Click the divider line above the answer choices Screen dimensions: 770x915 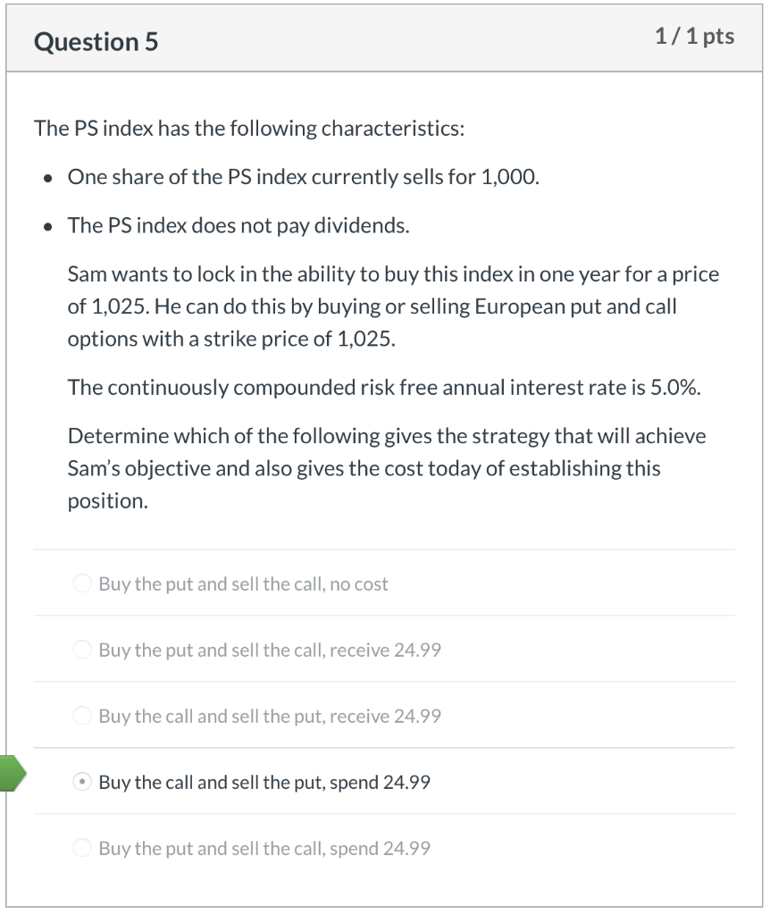click(385, 550)
